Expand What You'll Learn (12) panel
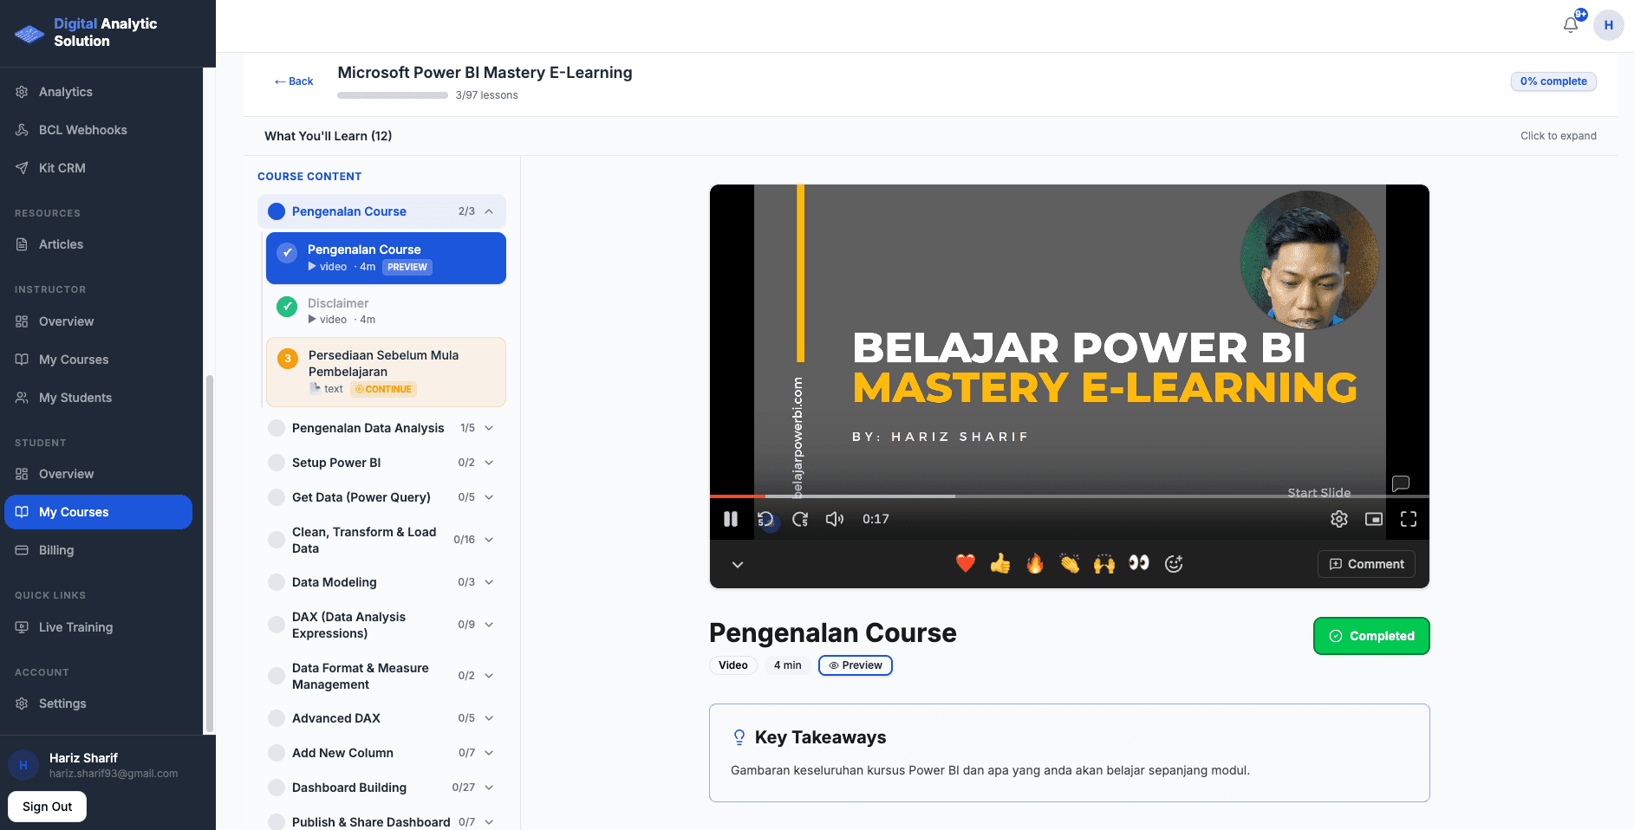This screenshot has height=830, width=1634. click(x=930, y=136)
